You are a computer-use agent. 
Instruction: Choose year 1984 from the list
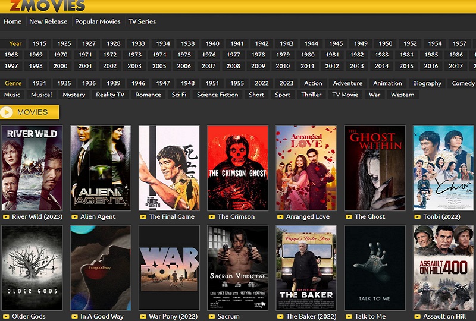coord(406,55)
